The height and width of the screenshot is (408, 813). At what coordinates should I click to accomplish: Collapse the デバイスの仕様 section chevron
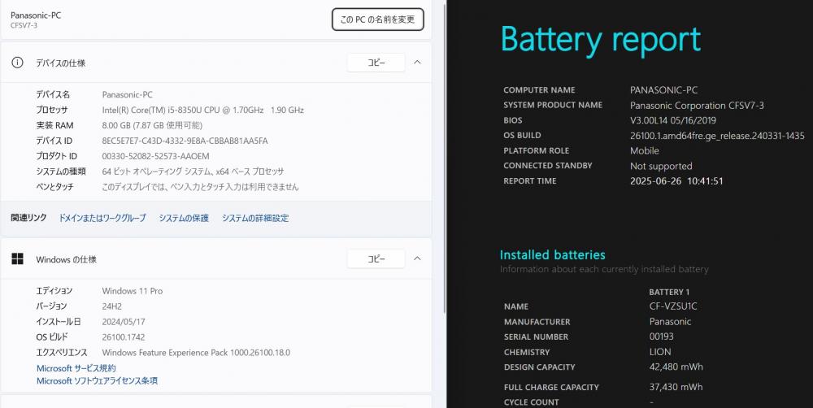[x=417, y=63]
